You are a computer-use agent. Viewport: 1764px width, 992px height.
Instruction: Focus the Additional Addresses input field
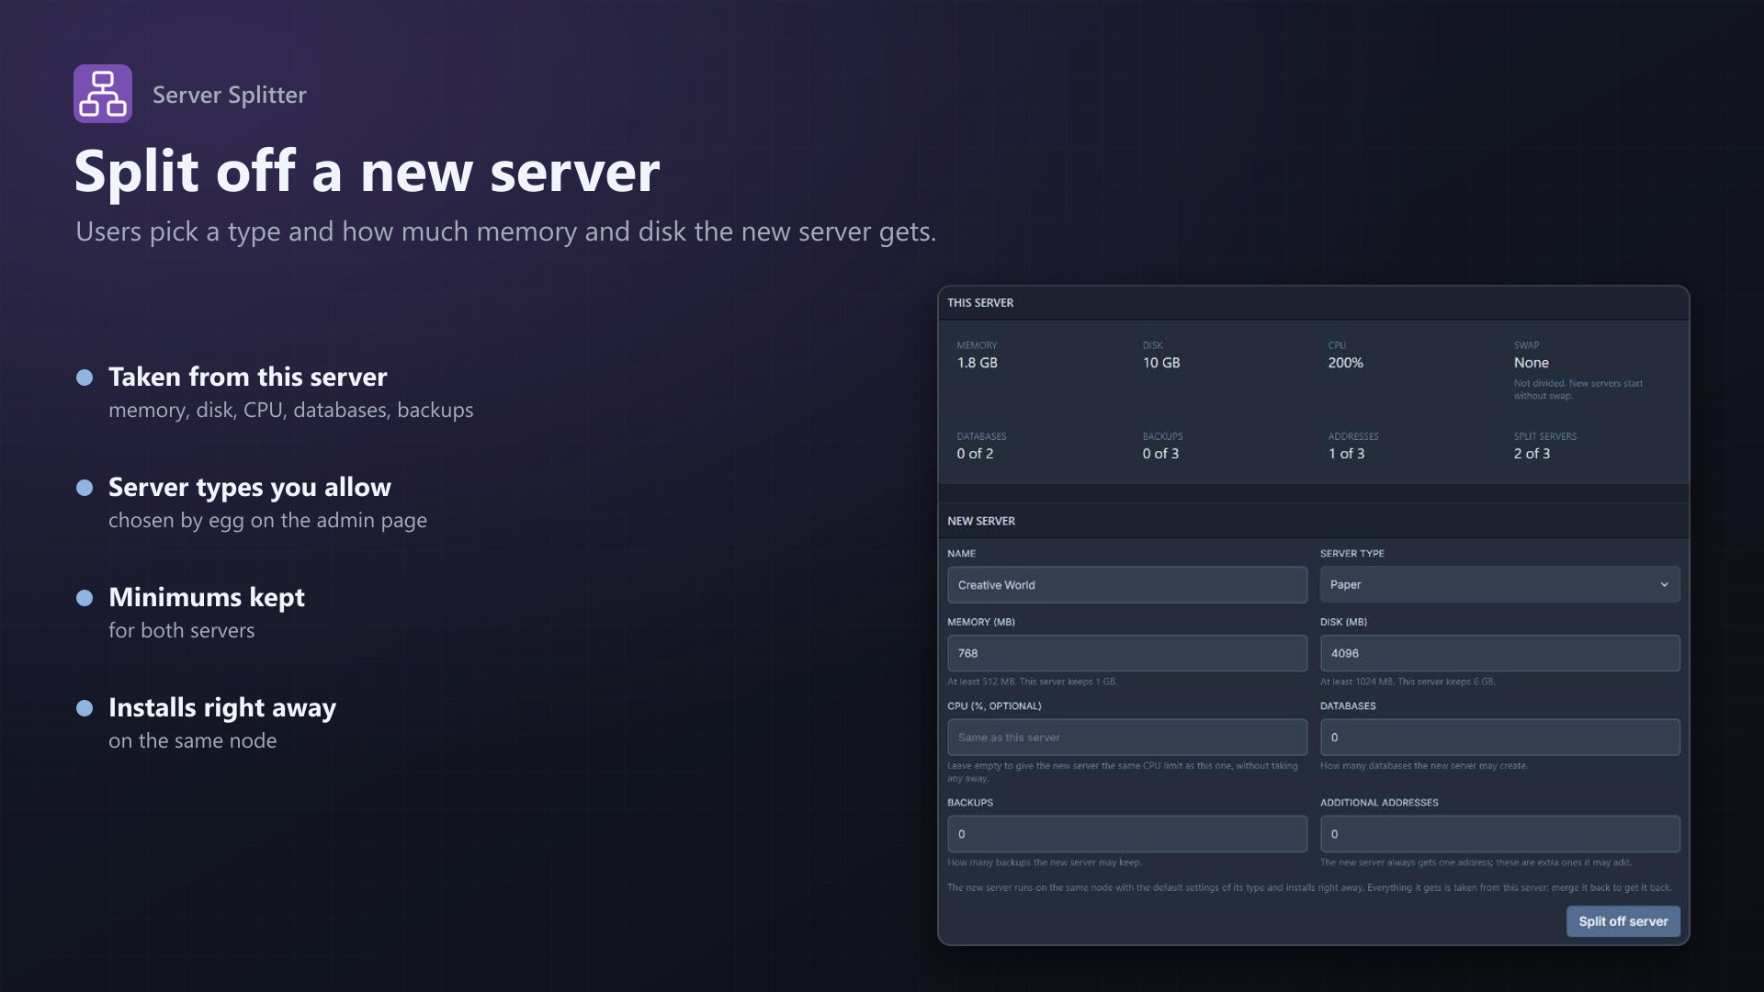point(1499,834)
